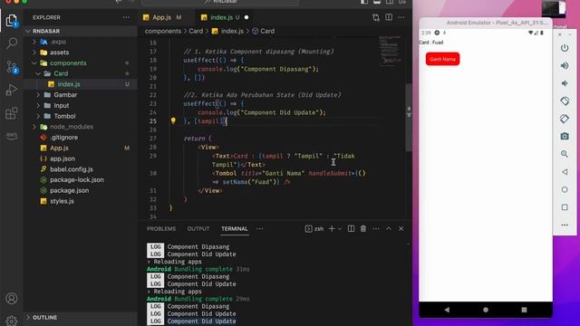Rotate the emulator right
Image resolution: width=580 pixels, height=326 pixels.
click(x=565, y=119)
